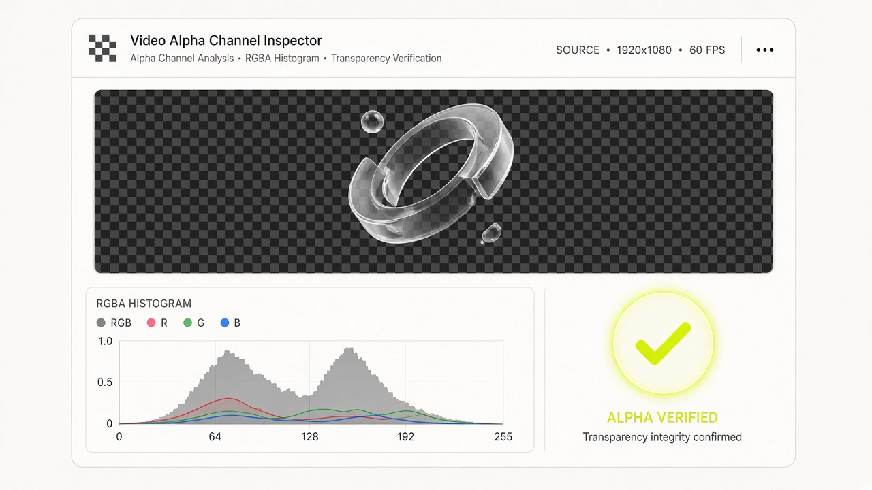Click the 'ALPHA VERIFIED' status text
The height and width of the screenshot is (490, 872).
(x=662, y=418)
